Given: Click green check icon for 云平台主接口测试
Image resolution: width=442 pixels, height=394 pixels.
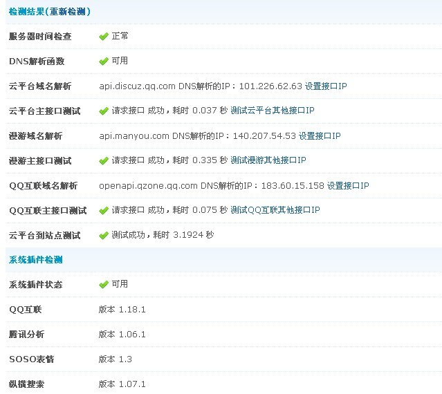Looking at the screenshot, I should [x=104, y=111].
